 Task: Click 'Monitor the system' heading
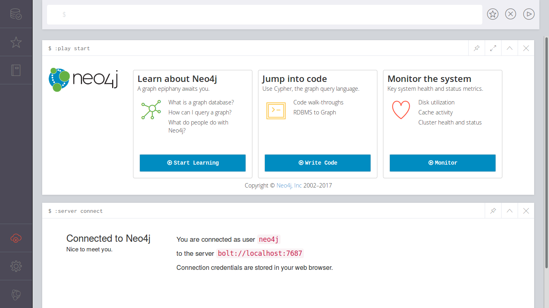pos(429,79)
